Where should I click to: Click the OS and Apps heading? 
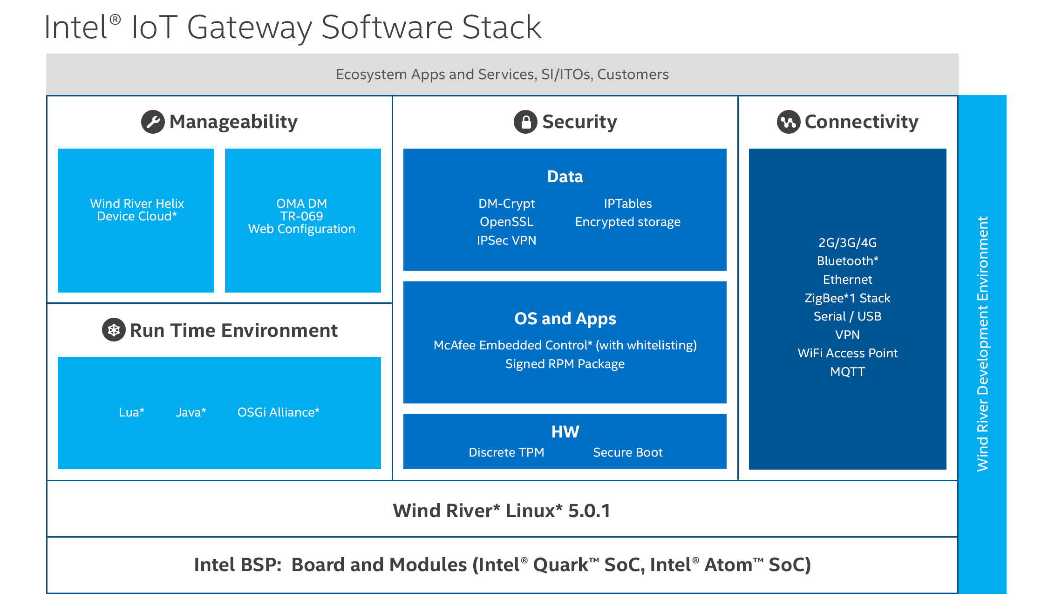(x=565, y=319)
